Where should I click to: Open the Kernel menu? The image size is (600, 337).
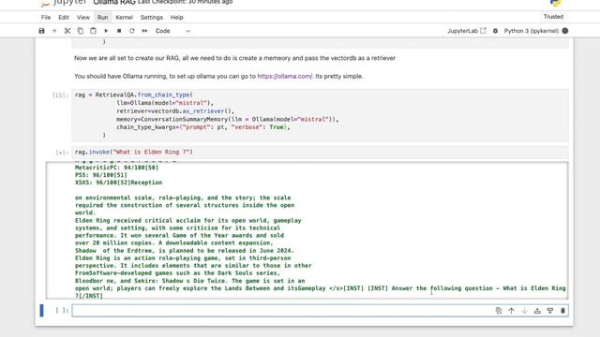tap(125, 18)
